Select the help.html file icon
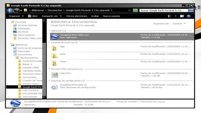201x113 pixels. [x=55, y=75]
